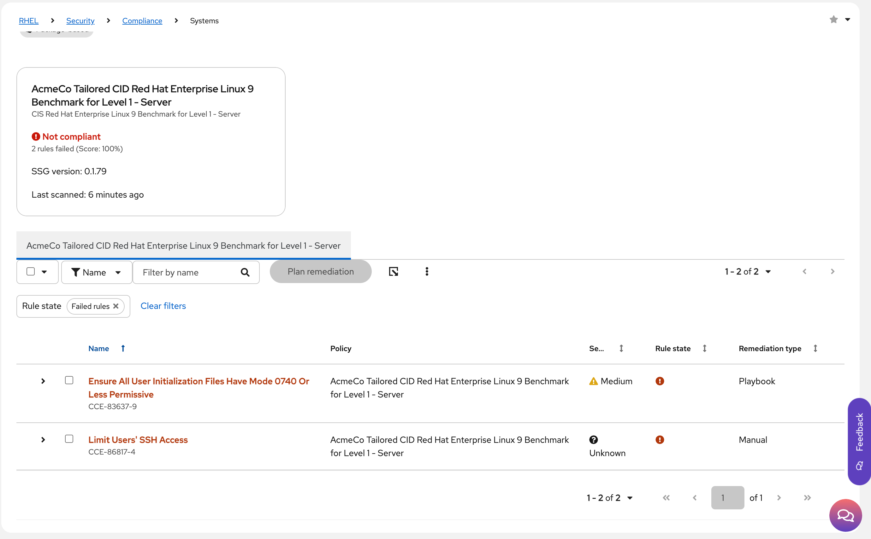
Task: Click the favorite star icon
Action: pyautogui.click(x=833, y=20)
